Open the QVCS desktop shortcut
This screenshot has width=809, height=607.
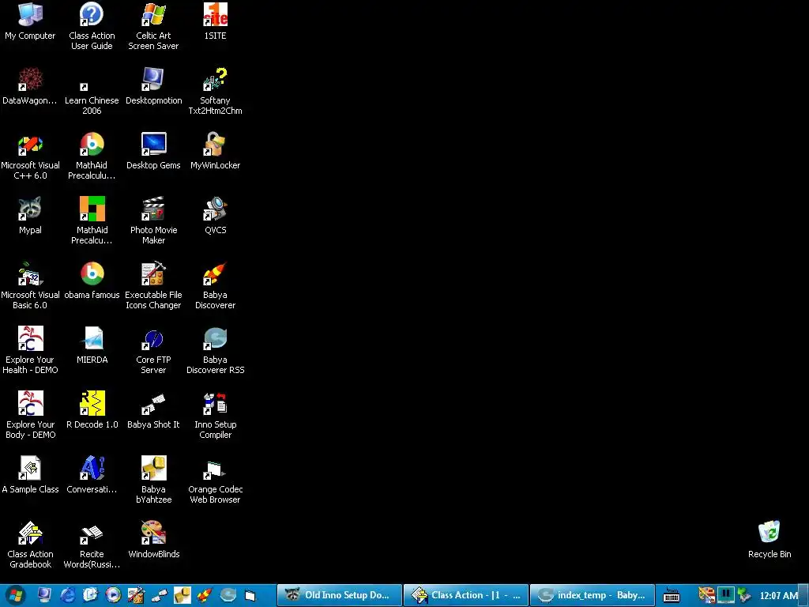(215, 216)
